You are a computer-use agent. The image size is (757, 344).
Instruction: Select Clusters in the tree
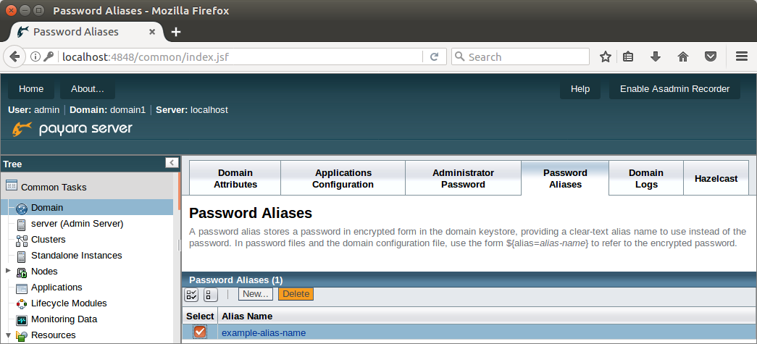tap(48, 240)
